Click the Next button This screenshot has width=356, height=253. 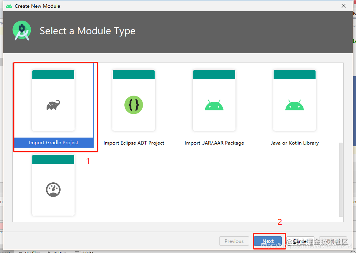coord(268,241)
